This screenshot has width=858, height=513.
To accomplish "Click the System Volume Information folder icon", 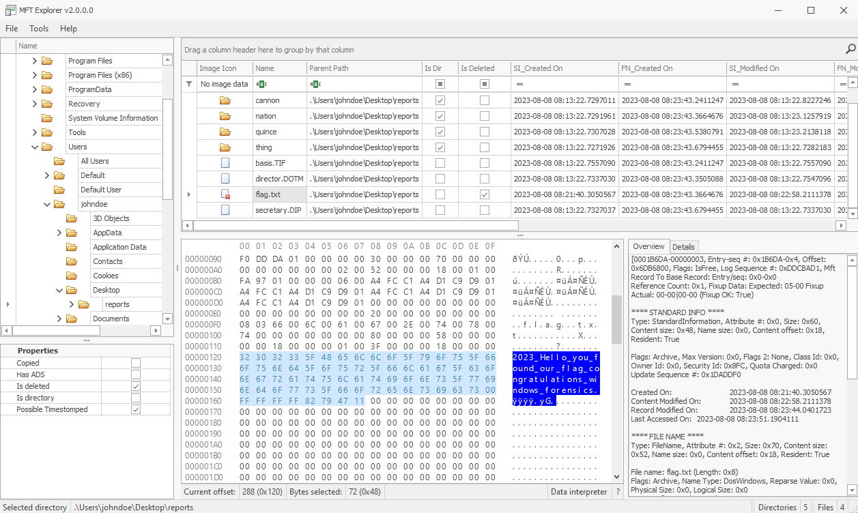I will tap(47, 118).
